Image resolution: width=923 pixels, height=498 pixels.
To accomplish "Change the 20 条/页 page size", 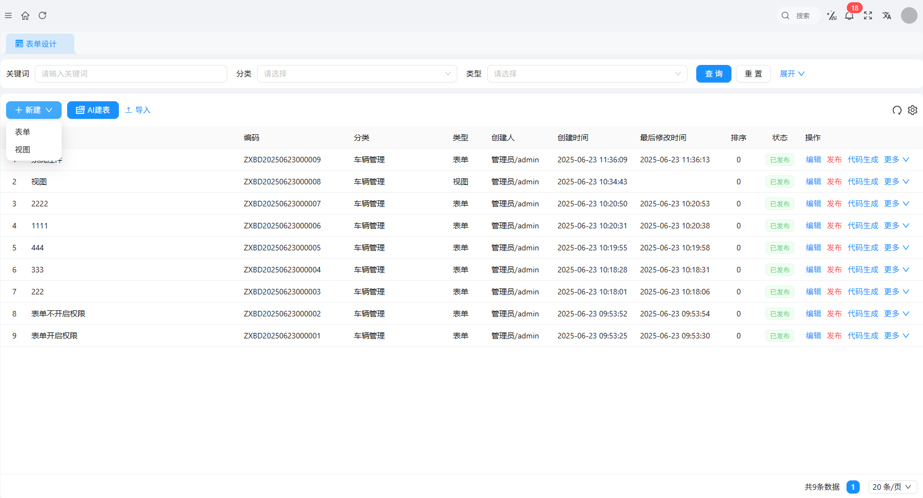I will click(x=892, y=487).
